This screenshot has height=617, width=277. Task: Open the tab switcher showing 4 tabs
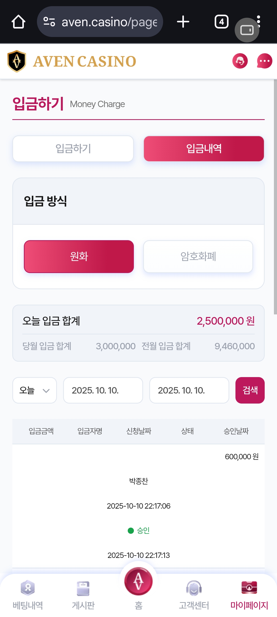221,22
